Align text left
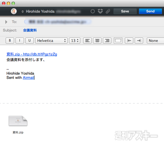164x147 pixels. pos(87,41)
